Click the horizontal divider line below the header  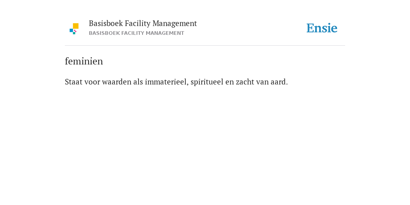click(x=205, y=46)
